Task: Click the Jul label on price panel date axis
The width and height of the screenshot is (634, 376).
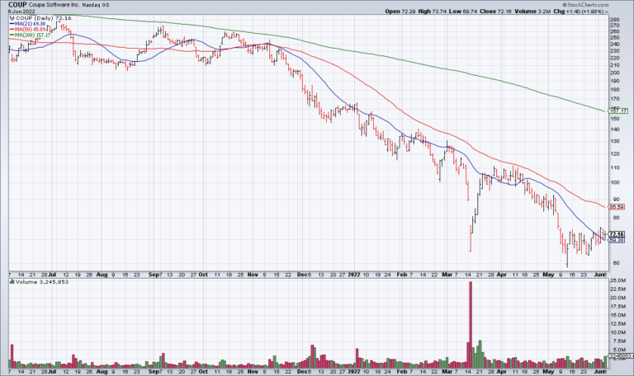Action: pyautogui.click(x=52, y=275)
